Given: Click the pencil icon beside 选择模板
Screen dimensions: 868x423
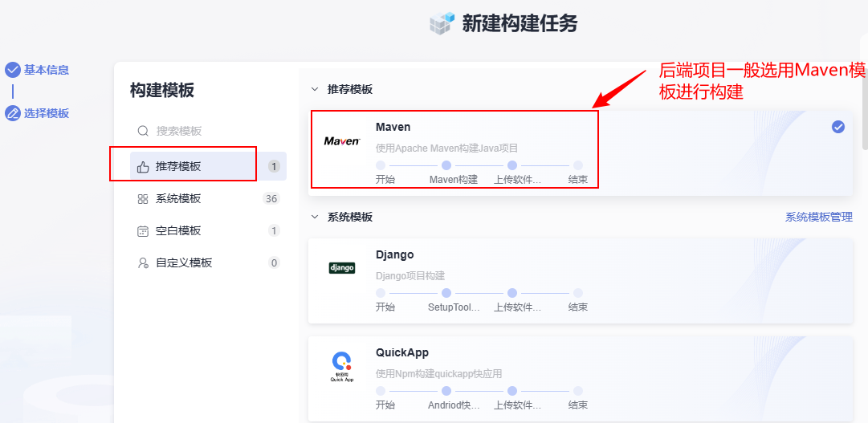Looking at the screenshot, I should 12,113.
